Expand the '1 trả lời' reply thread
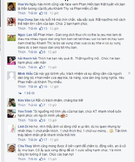 pyautogui.click(x=29, y=93)
